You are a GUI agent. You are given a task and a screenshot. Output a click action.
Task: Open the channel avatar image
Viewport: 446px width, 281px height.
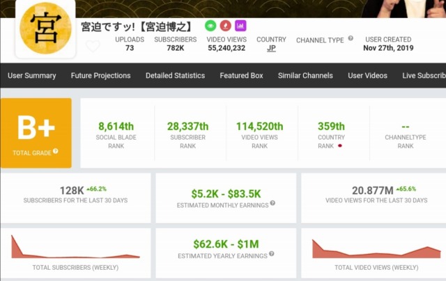[x=45, y=28]
